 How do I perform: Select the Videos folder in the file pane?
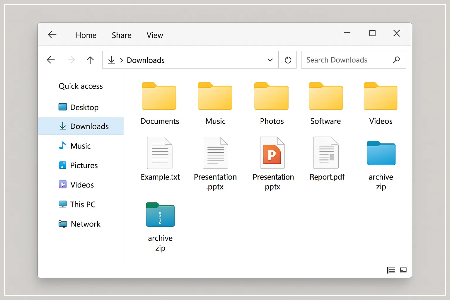coord(381,96)
